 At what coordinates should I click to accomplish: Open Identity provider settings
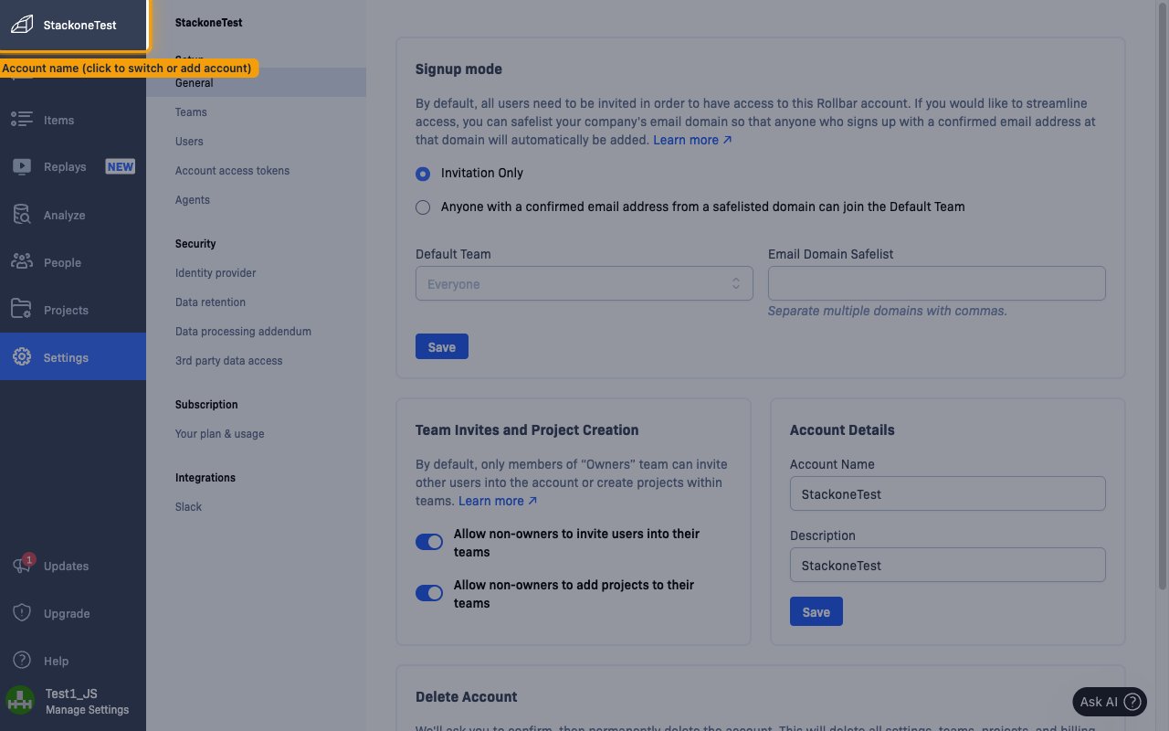[216, 273]
